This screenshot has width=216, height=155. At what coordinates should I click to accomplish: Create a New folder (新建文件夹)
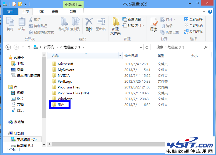115,26
